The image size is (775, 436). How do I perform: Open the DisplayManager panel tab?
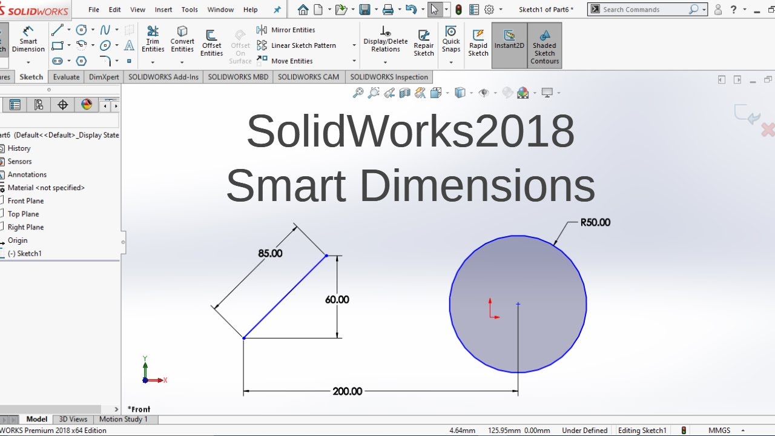[86, 105]
